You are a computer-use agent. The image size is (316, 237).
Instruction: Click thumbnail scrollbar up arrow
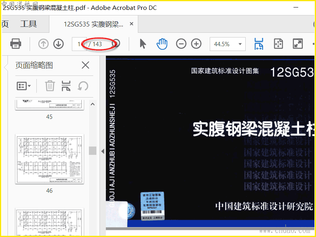pos(93,104)
